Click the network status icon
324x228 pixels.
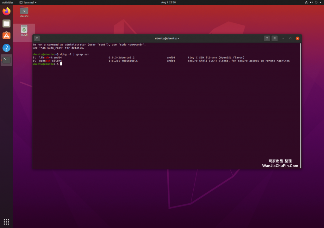click(306, 2)
